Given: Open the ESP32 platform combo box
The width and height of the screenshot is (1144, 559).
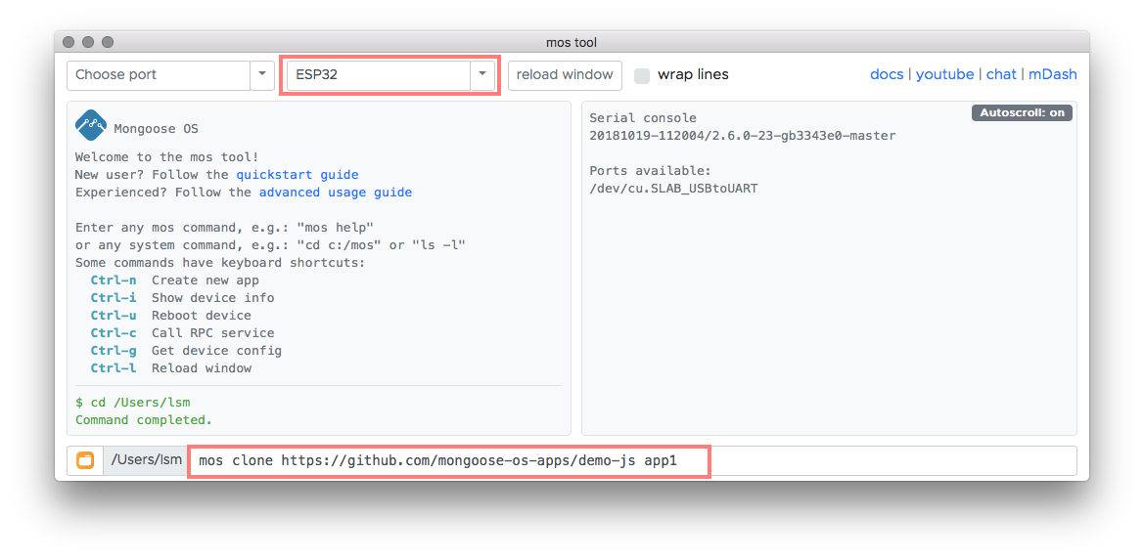Looking at the screenshot, I should coord(379,75).
